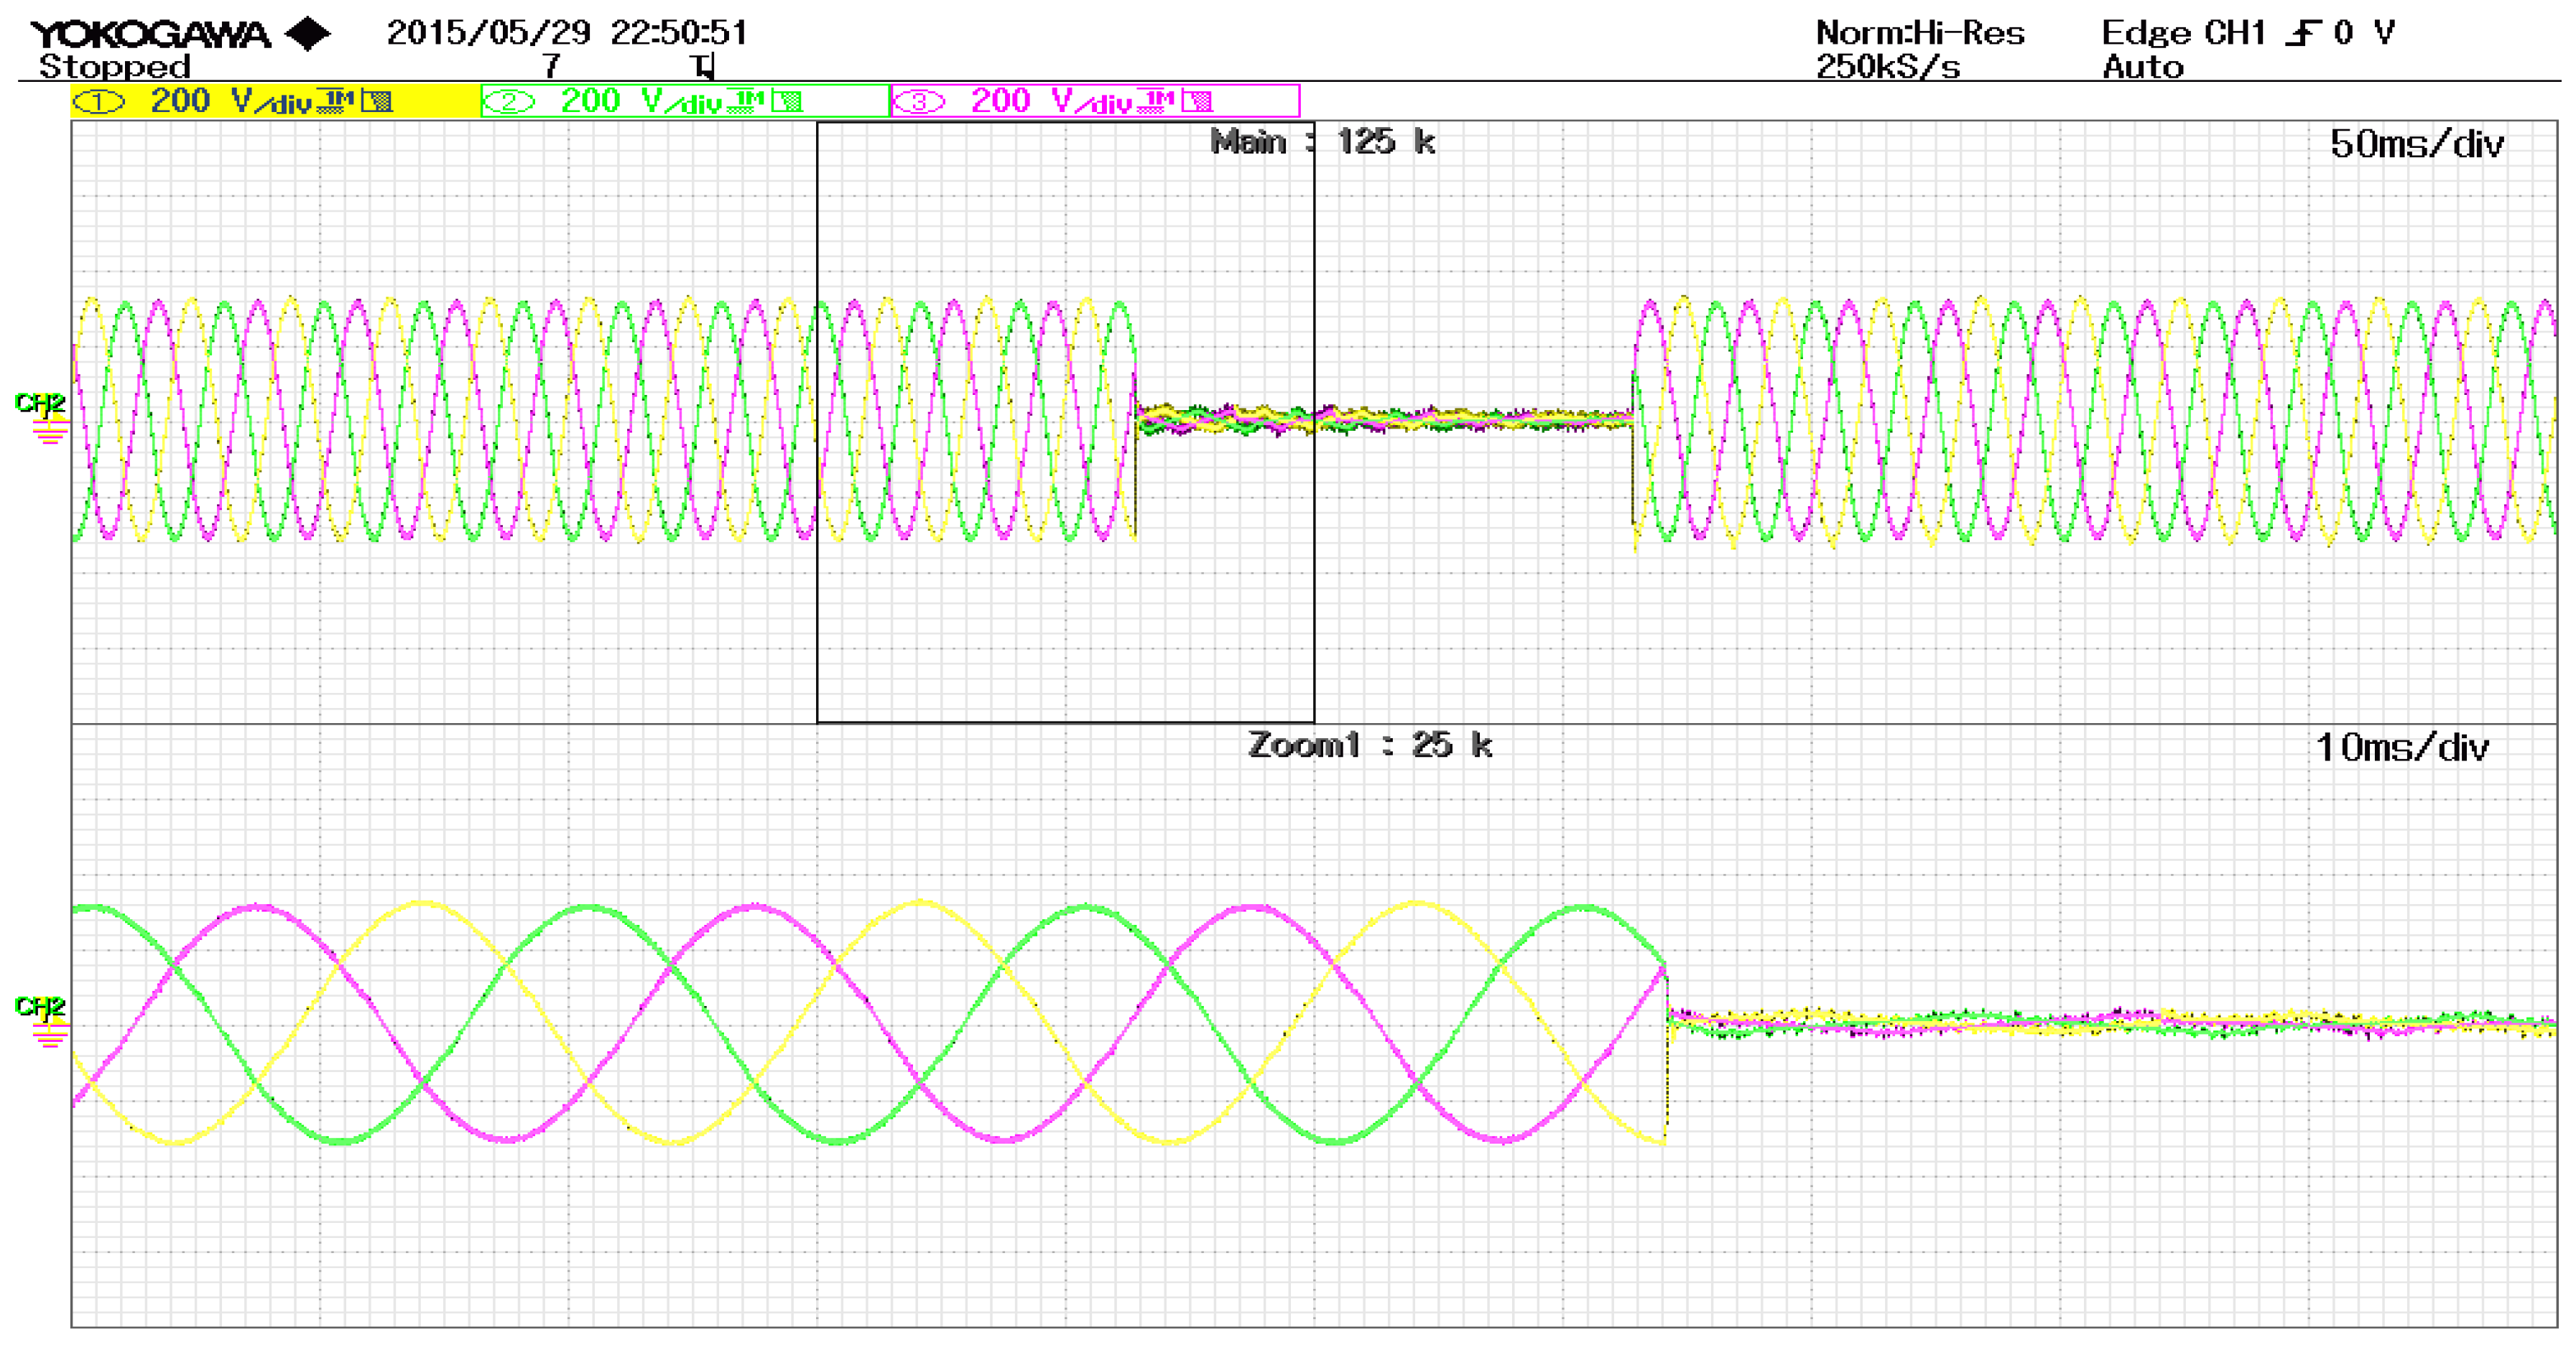
Task: Click channel 2's dotted square probe icon
Action: pyautogui.click(x=787, y=101)
